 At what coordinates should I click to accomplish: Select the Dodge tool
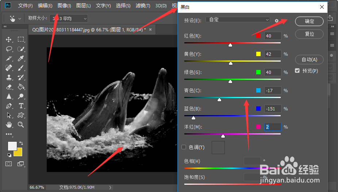[x=21, y=96]
